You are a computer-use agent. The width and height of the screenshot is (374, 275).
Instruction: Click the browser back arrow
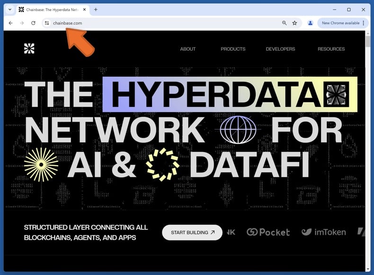click(x=10, y=23)
